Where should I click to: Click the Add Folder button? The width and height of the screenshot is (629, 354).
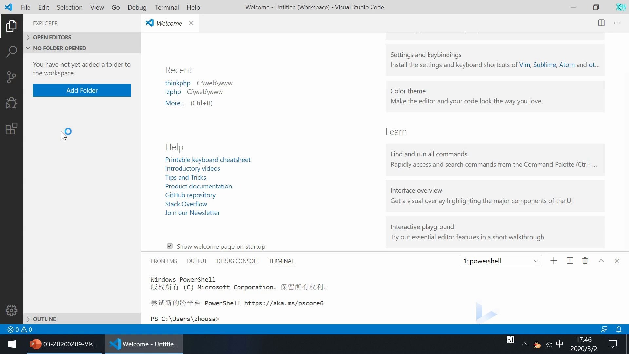point(82,90)
